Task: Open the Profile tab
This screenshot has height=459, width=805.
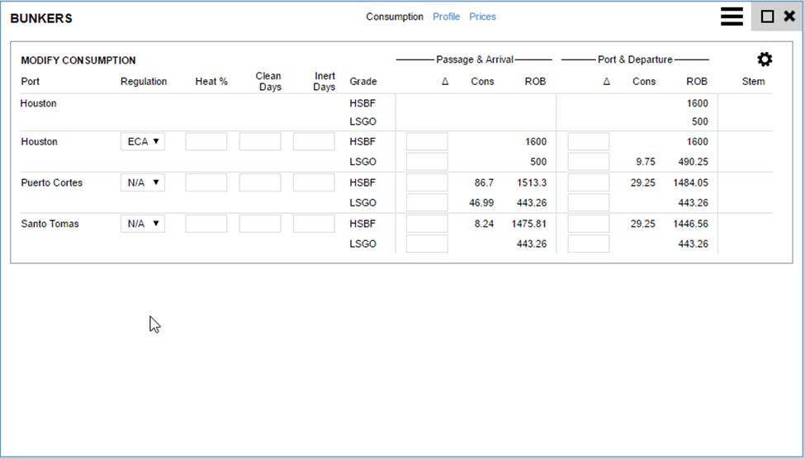Action: click(446, 17)
